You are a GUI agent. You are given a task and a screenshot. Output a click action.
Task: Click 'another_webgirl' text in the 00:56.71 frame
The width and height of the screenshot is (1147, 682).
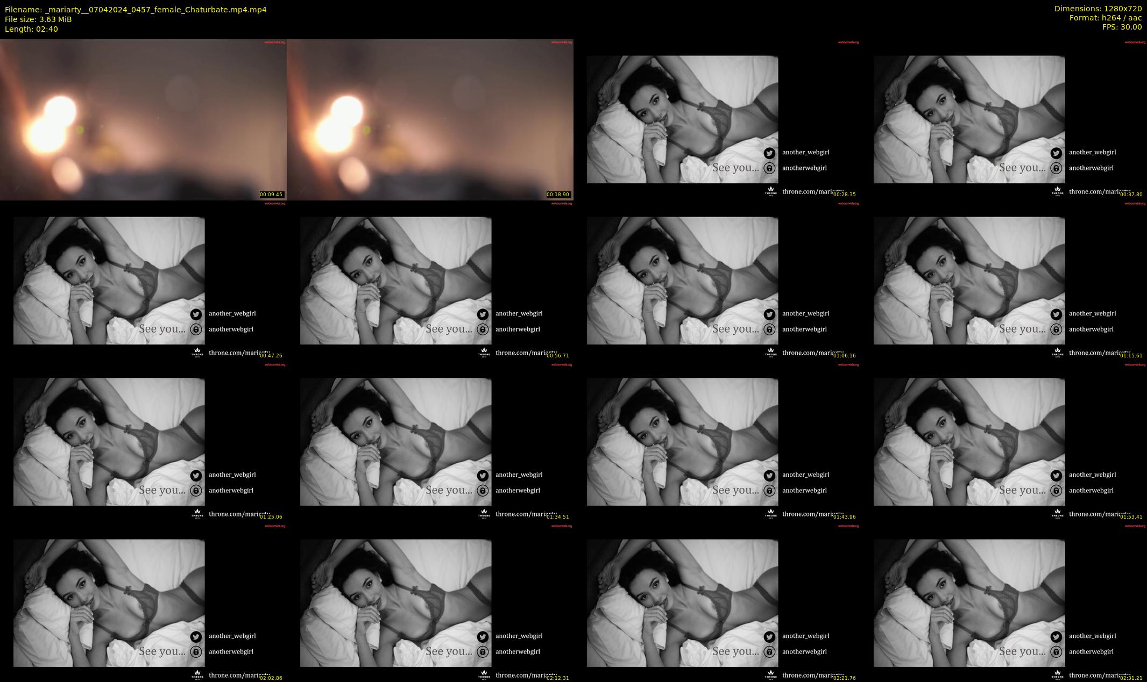pos(519,313)
